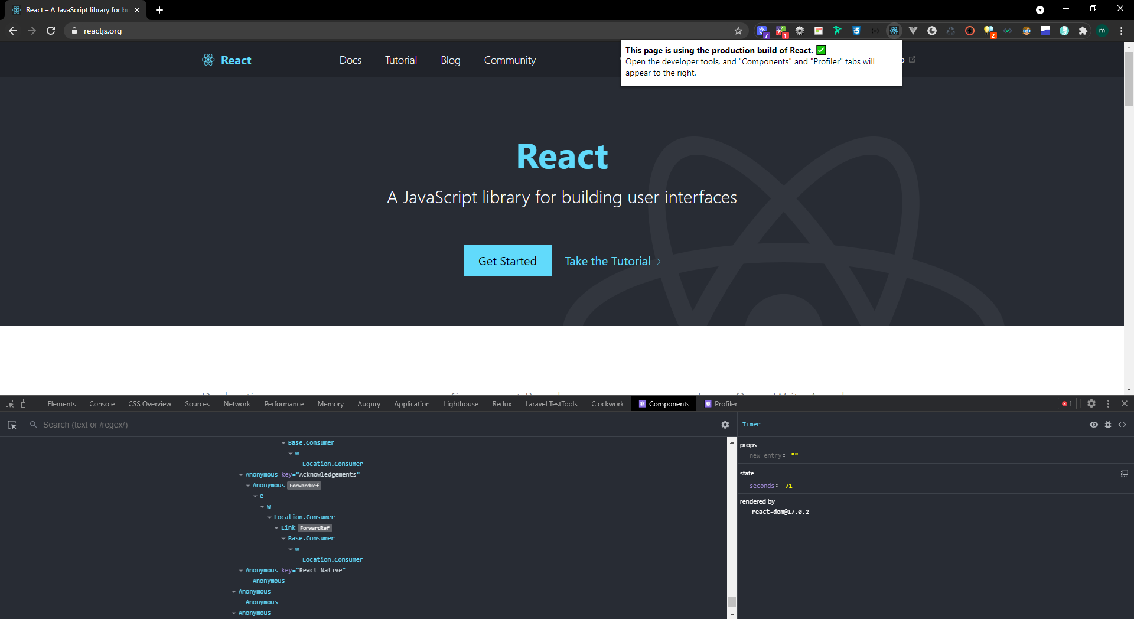Viewport: 1134px width, 619px height.
Task: Collapse the Anonymous ForwardRef tree node
Action: click(248, 486)
